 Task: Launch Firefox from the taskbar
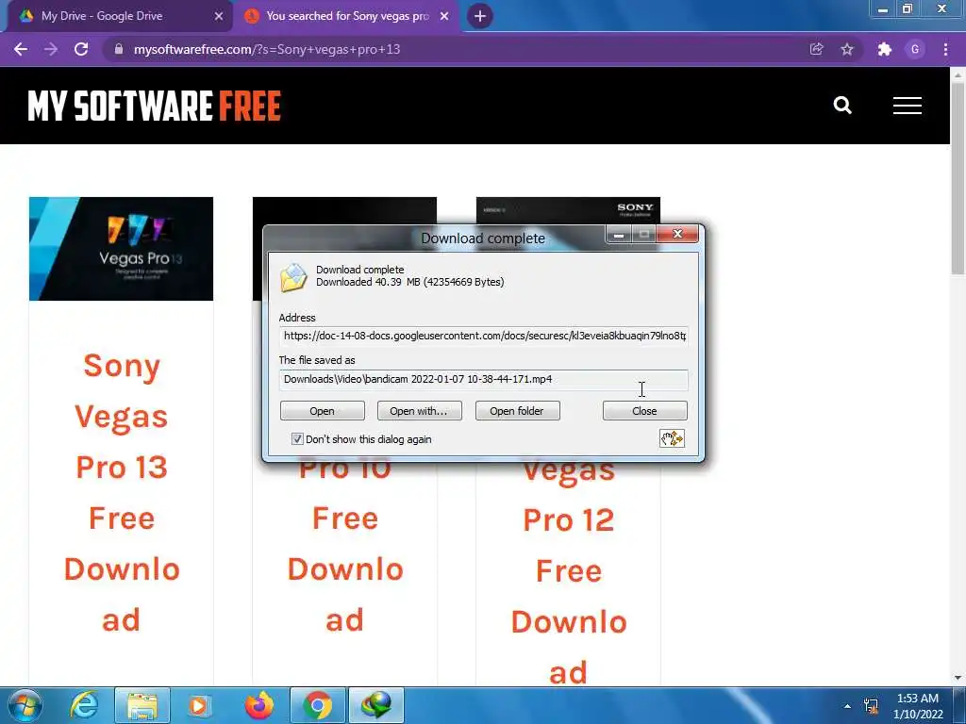coord(259,705)
